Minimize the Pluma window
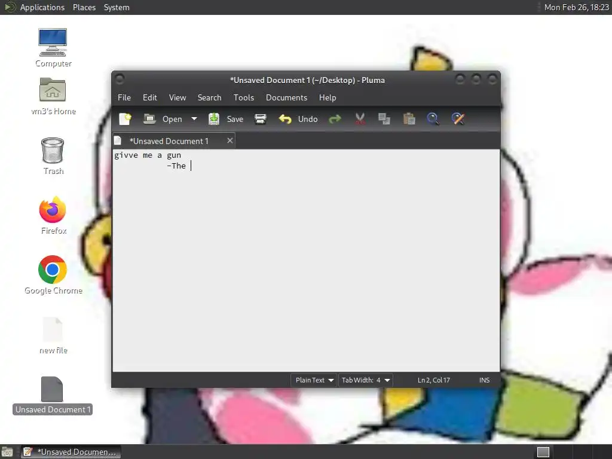This screenshot has height=459, width=612. click(460, 79)
